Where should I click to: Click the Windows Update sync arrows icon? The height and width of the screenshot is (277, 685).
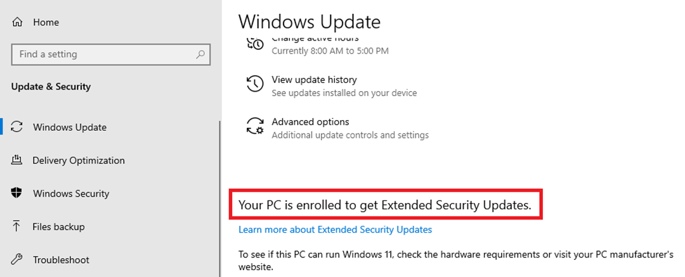coord(17,127)
